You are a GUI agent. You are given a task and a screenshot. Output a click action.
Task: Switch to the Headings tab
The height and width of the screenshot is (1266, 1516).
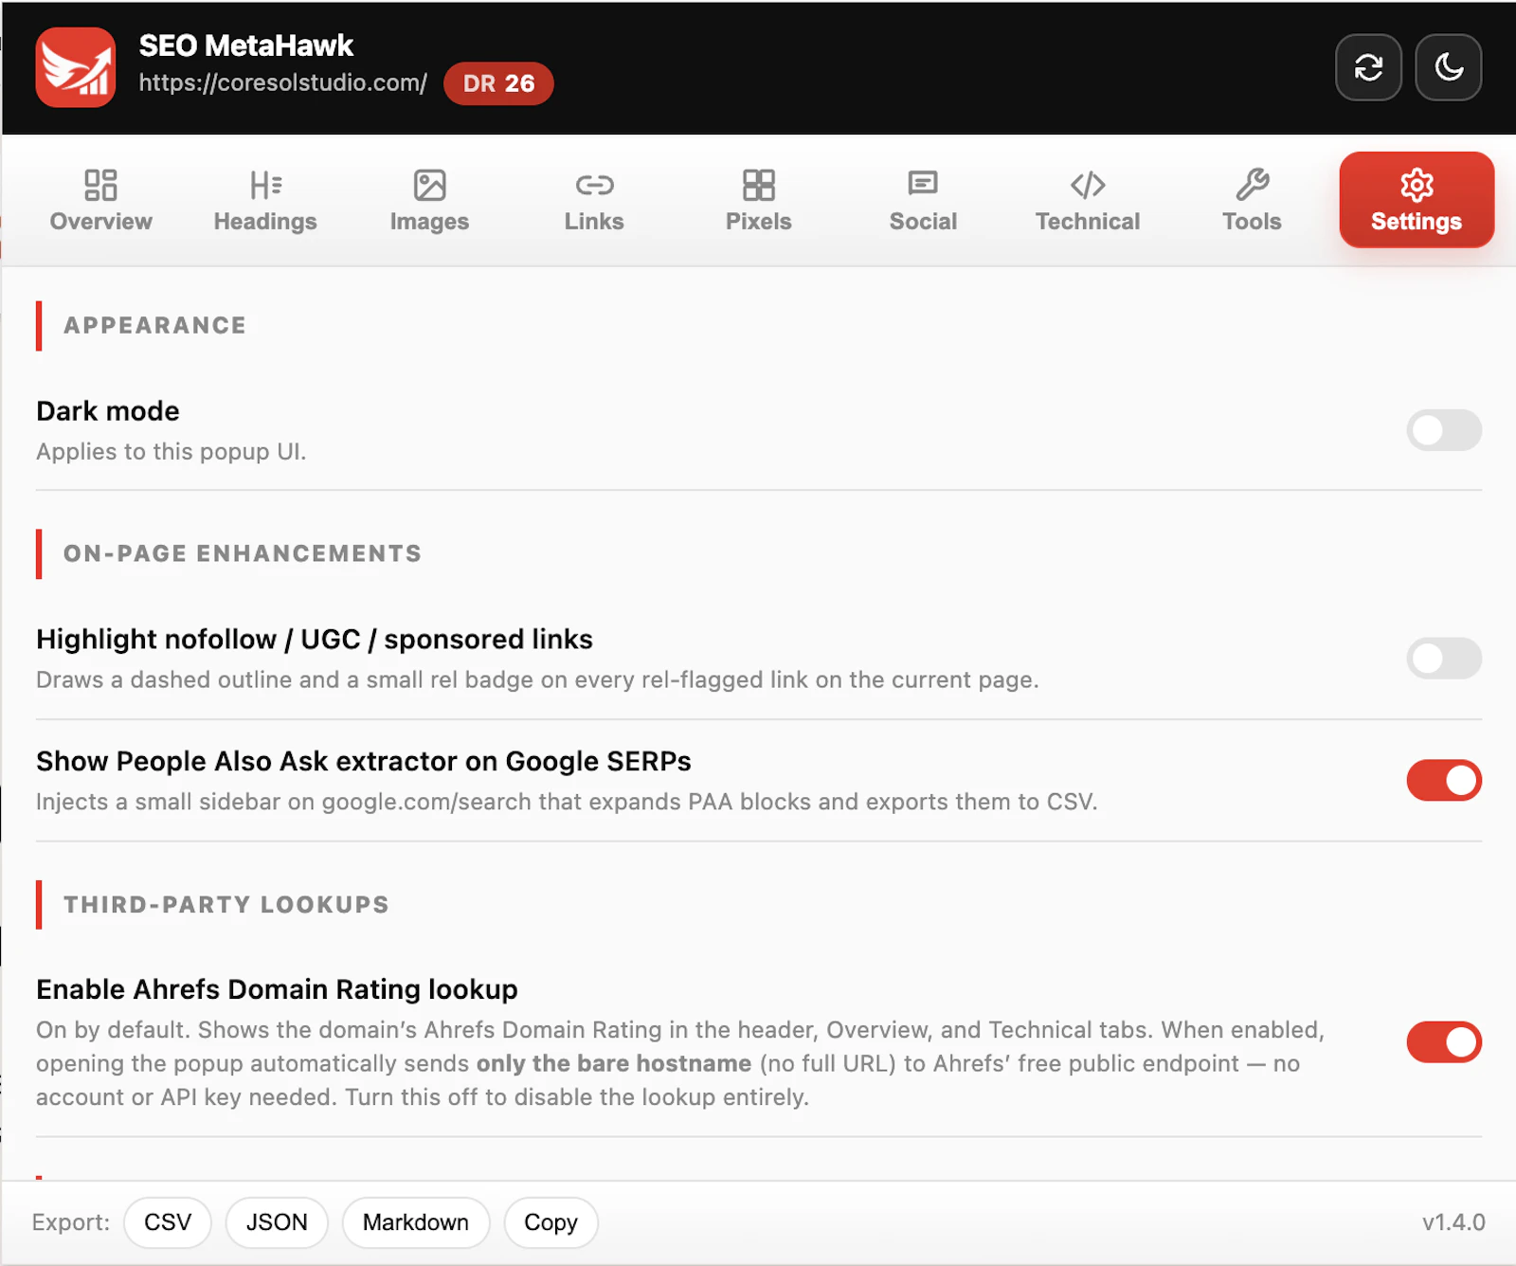(x=265, y=200)
